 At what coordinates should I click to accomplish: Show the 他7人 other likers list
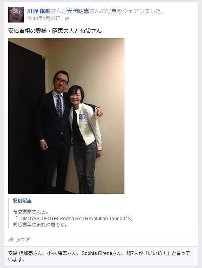click(132, 253)
